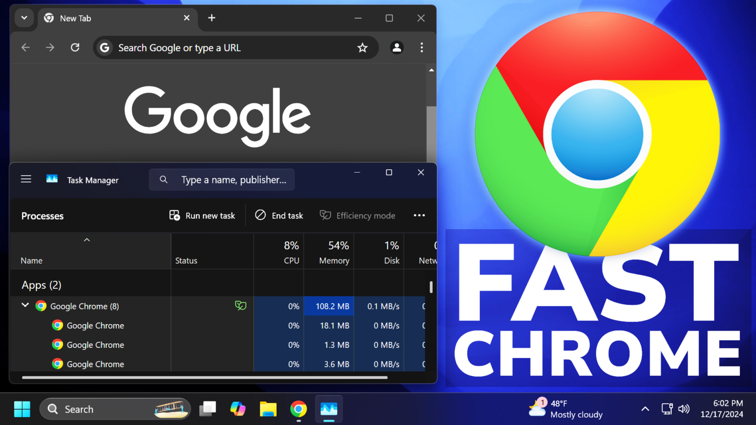Click the leaf icon beside Google Chrome process
The height and width of the screenshot is (425, 756).
pos(241,305)
